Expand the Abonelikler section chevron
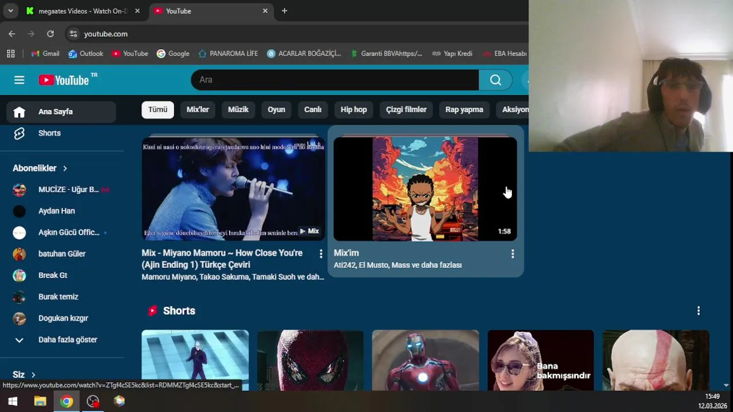This screenshot has height=412, width=733. click(x=65, y=168)
